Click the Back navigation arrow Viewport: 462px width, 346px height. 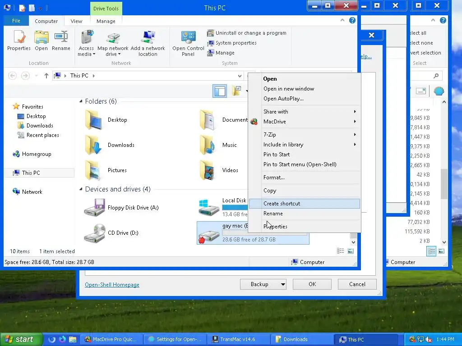pos(12,76)
